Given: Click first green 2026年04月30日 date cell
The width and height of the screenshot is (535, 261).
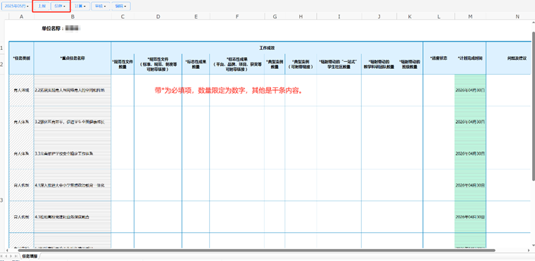Looking at the screenshot, I should point(470,90).
